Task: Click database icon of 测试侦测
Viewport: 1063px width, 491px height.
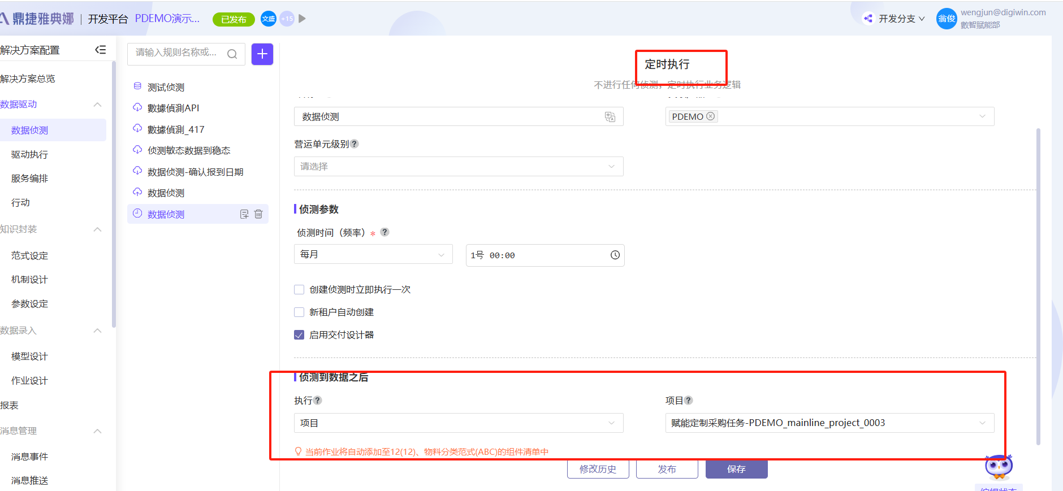Action: click(137, 86)
